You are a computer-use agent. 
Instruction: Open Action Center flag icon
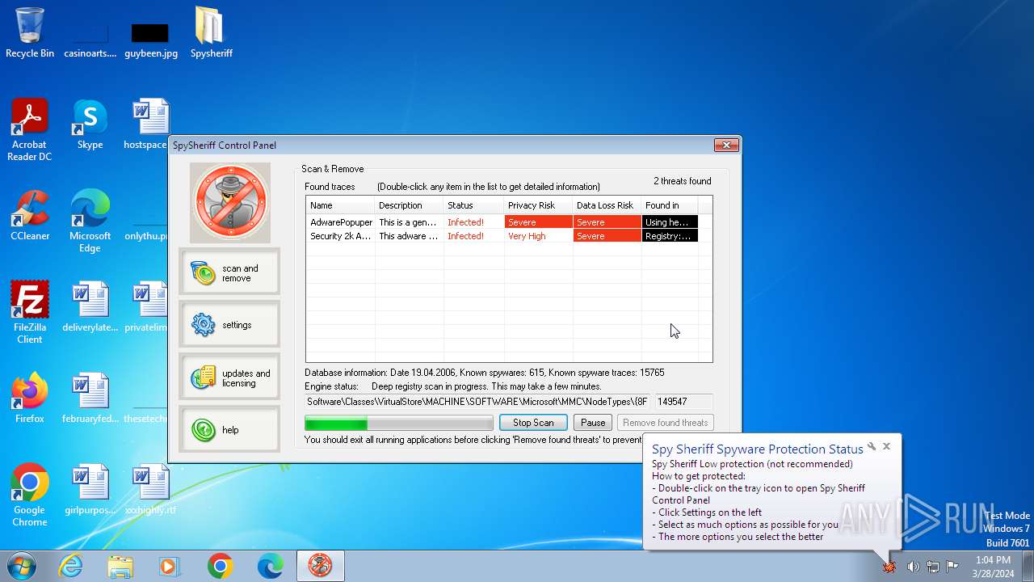(952, 567)
